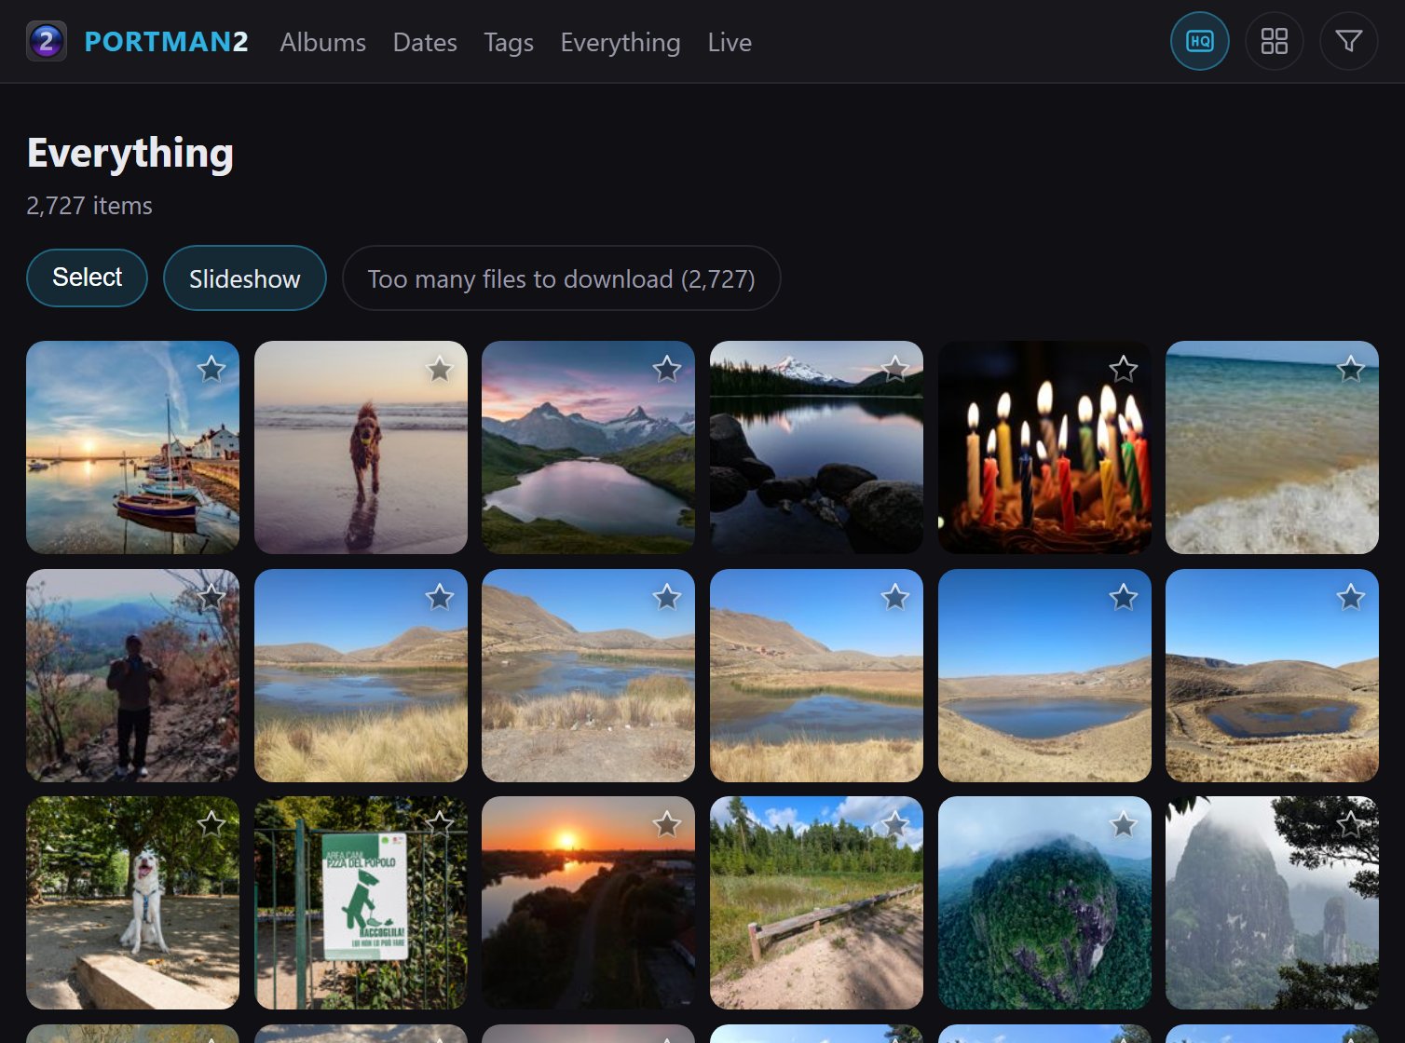Click the PORTMAN2 title link
Screen dimensions: 1405x1043
pyautogui.click(x=166, y=42)
